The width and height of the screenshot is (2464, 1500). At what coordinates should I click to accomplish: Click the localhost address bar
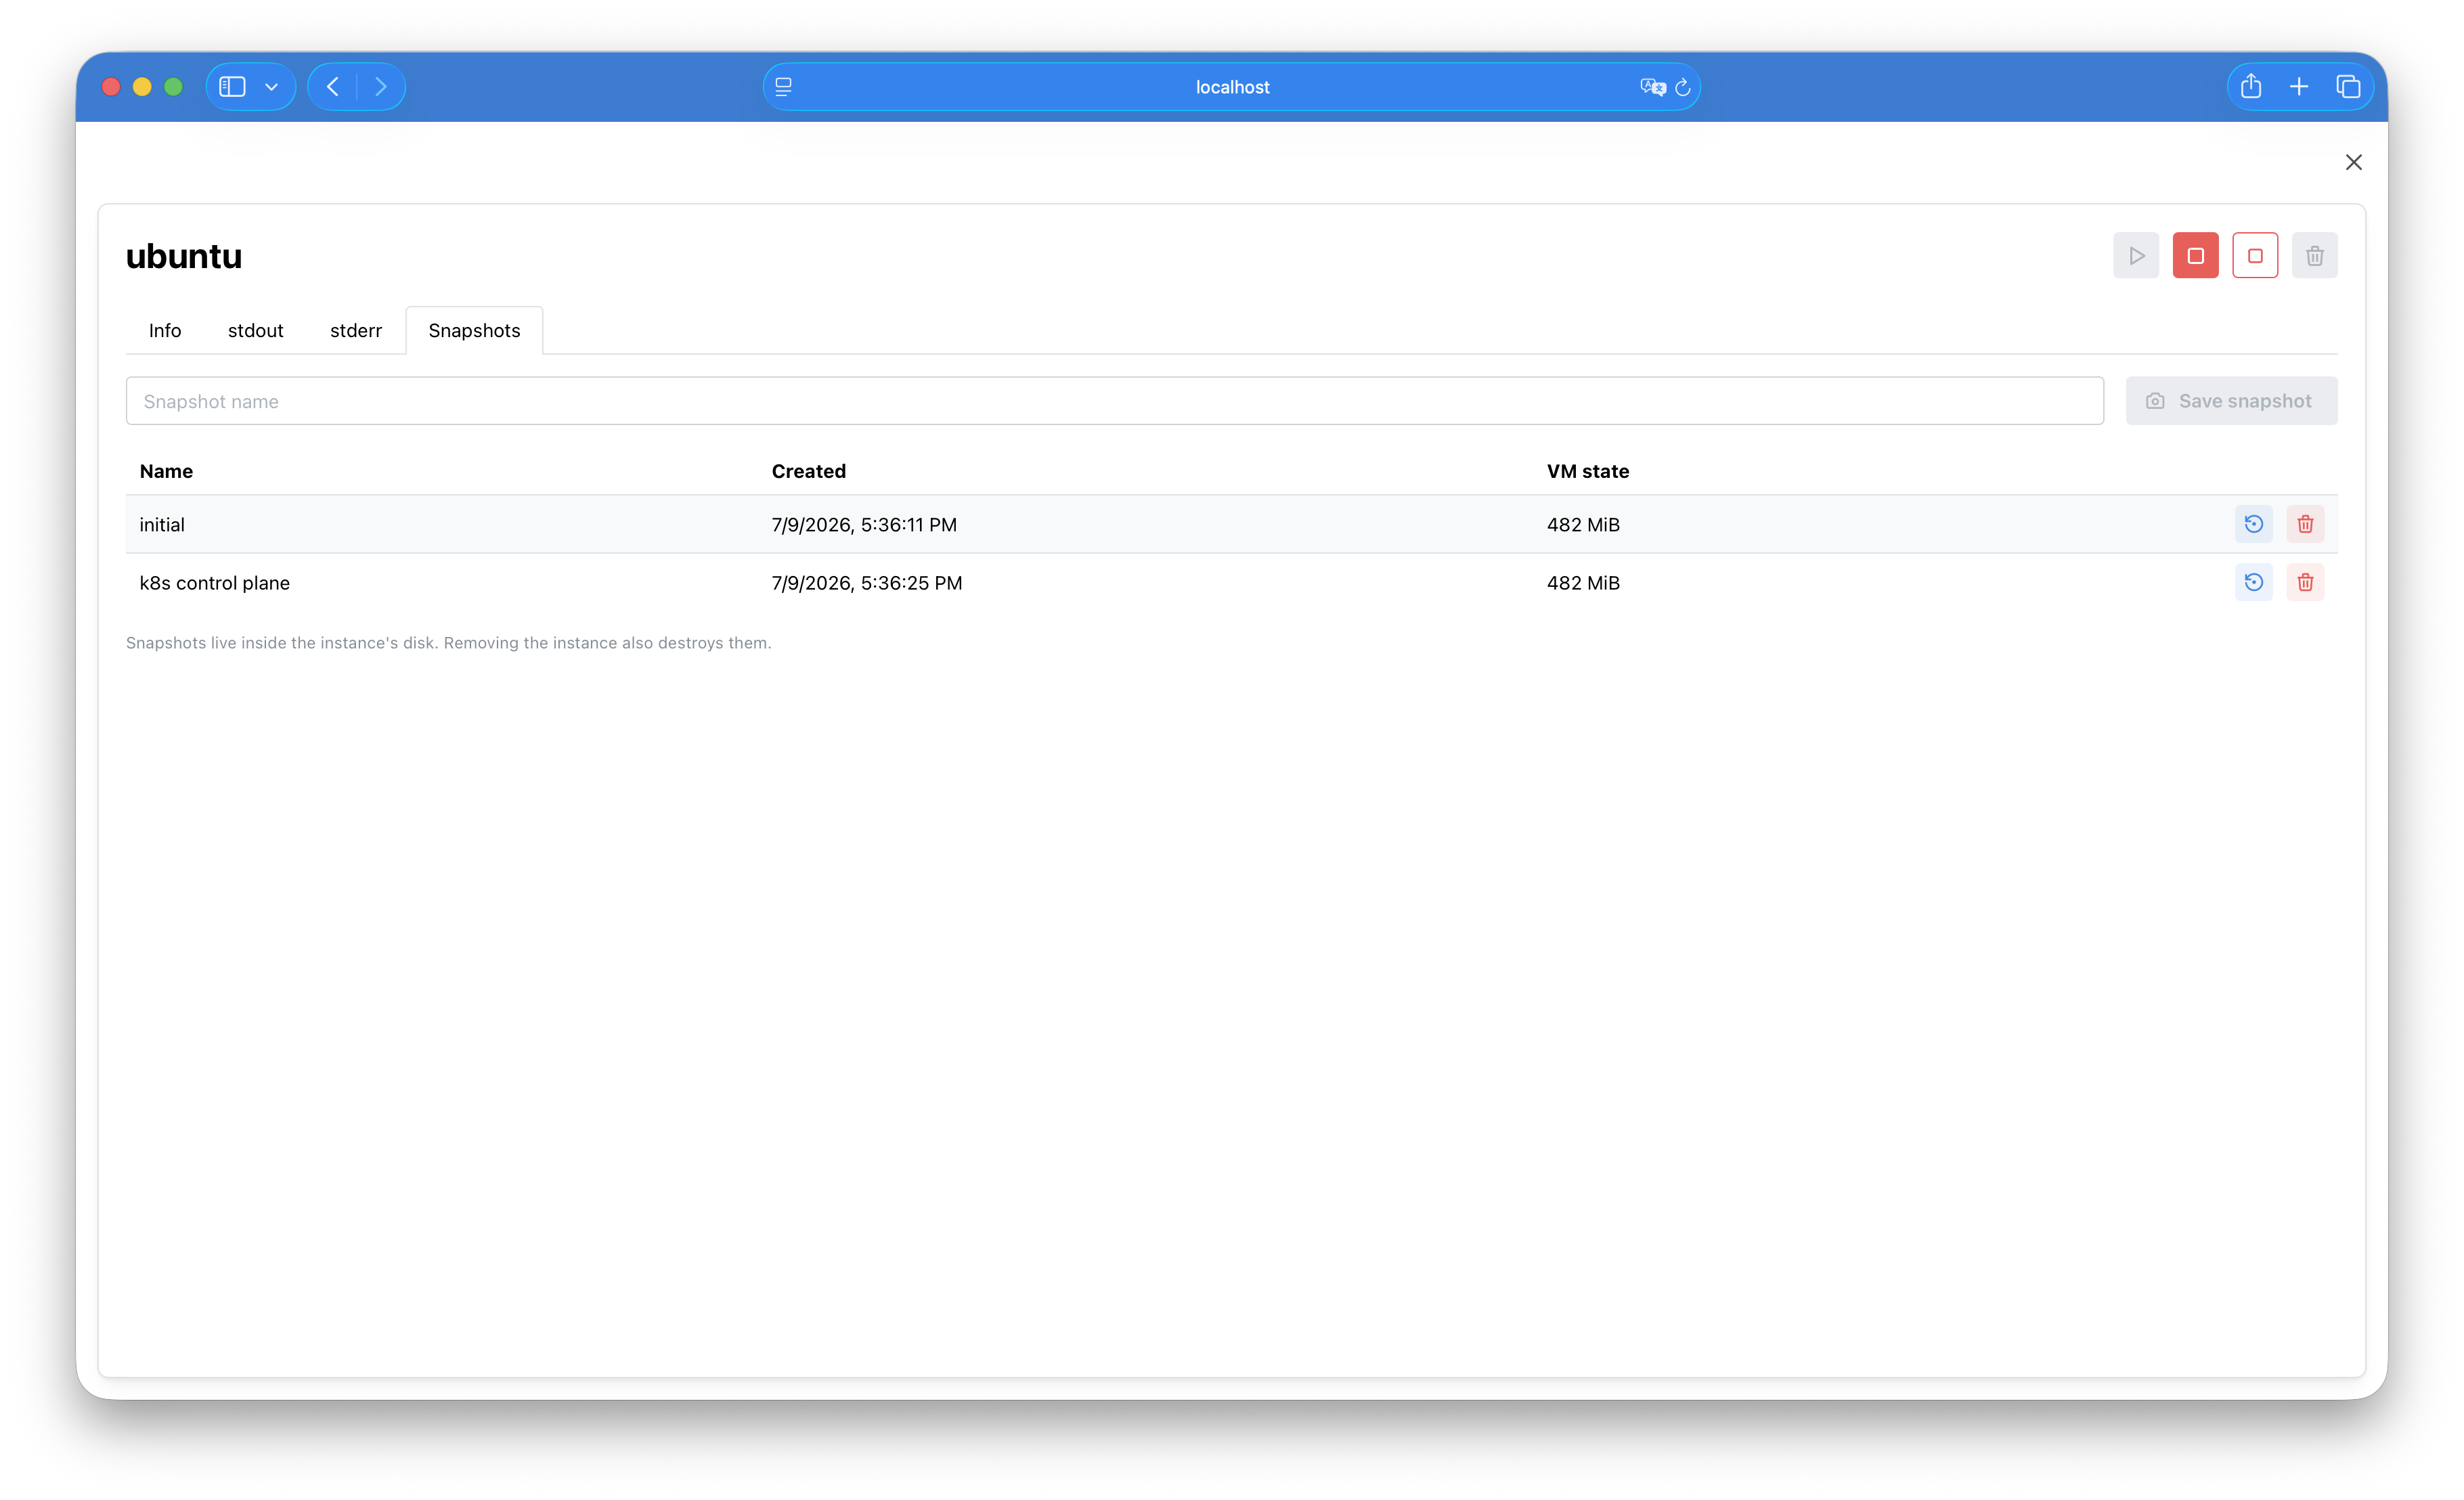[x=1231, y=87]
